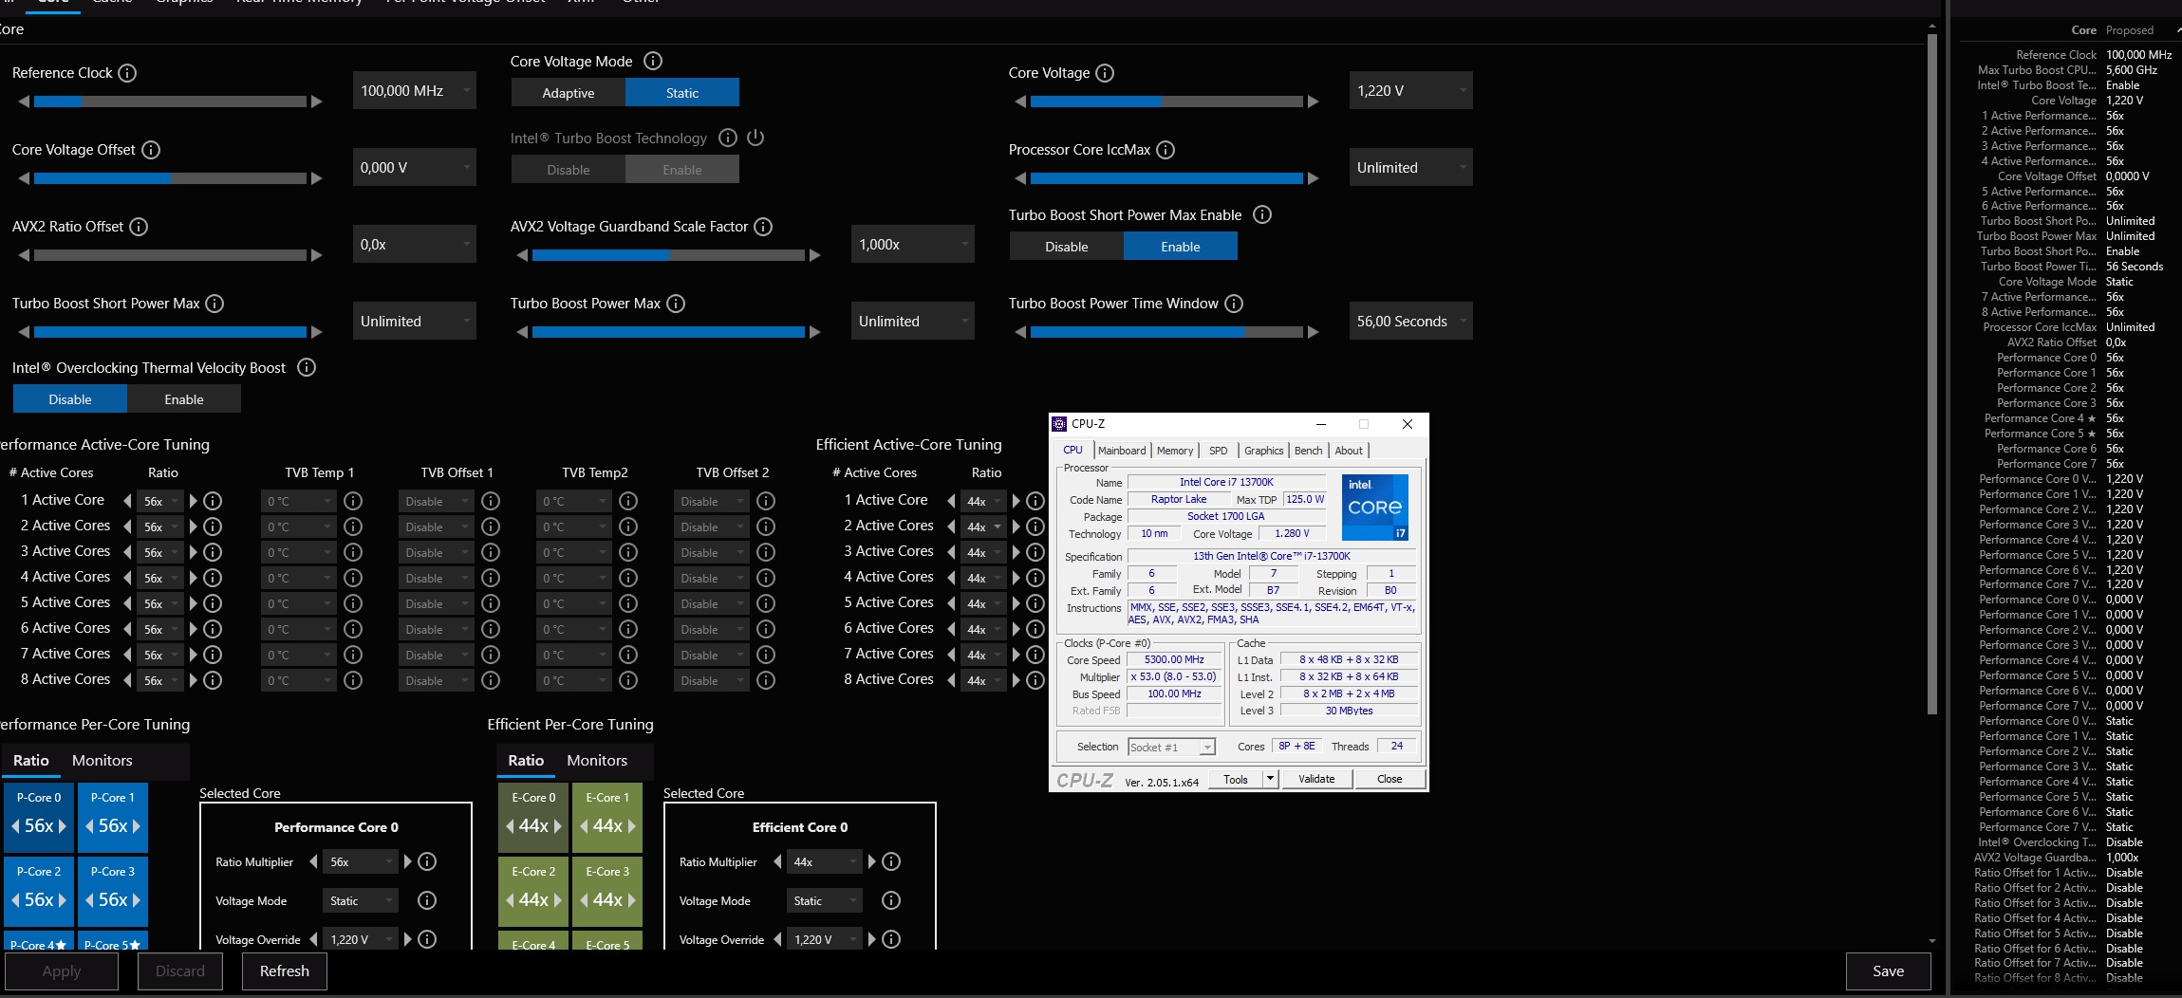The image size is (2182, 998).
Task: Click Turbo Boost Power Time Window info icon
Action: point(1234,304)
